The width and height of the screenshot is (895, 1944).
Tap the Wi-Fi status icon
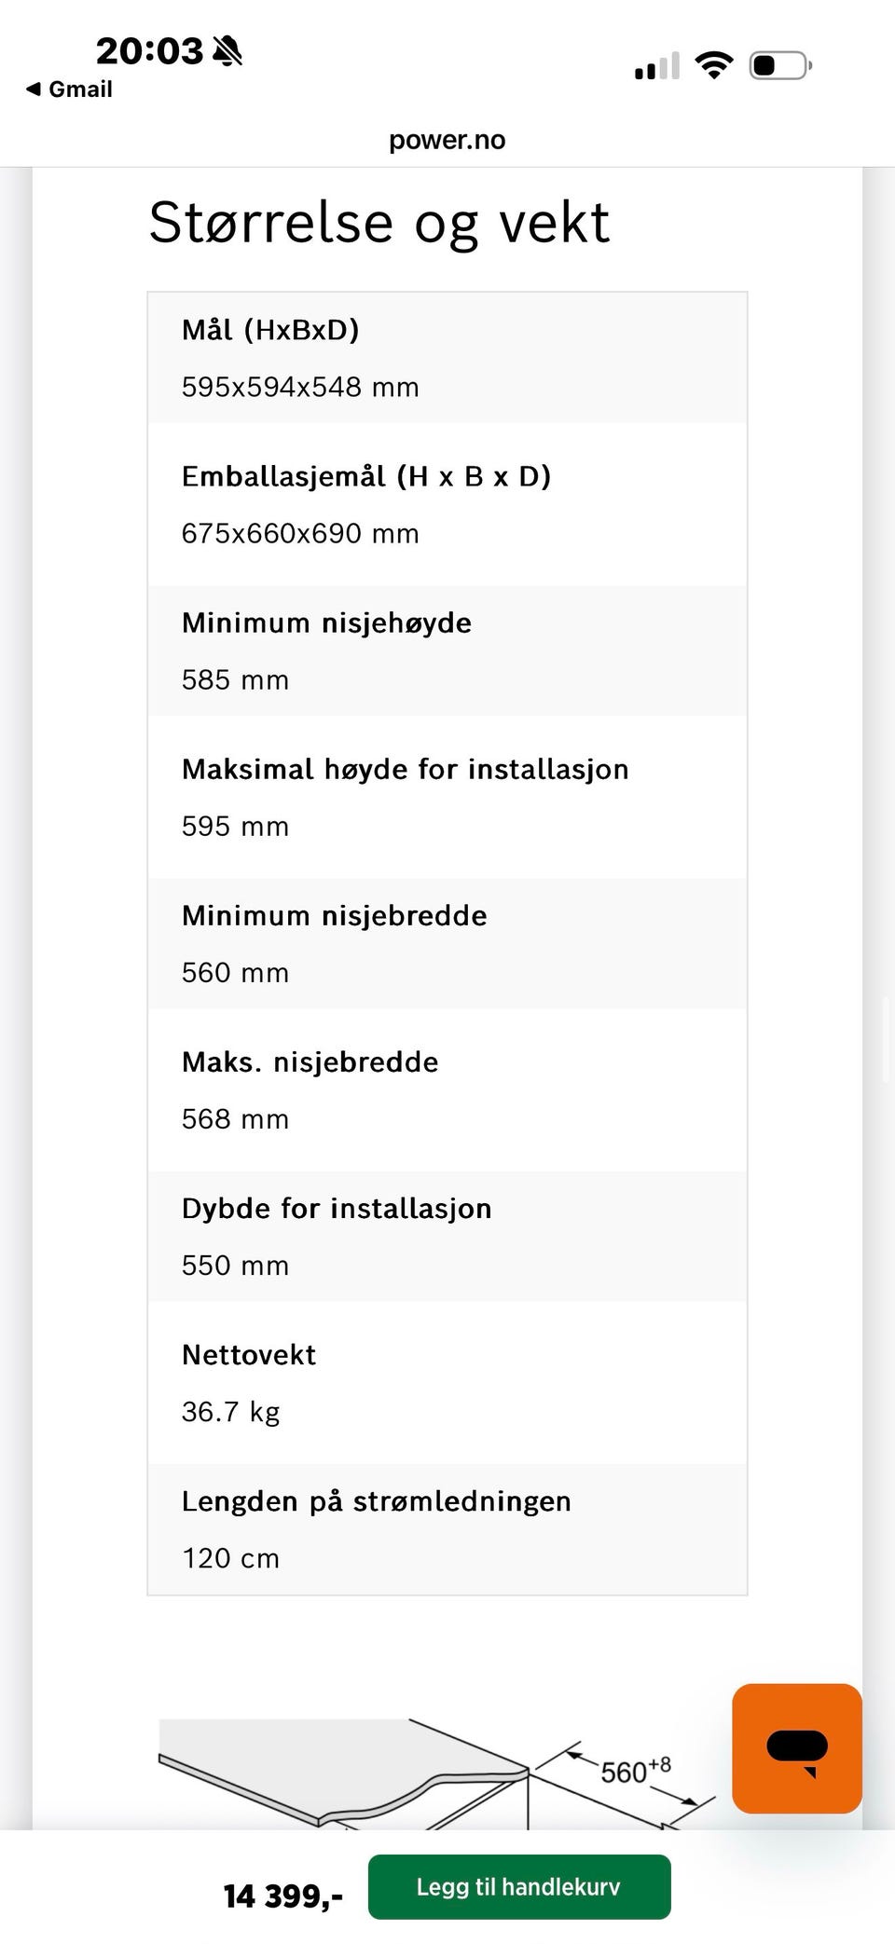click(714, 65)
